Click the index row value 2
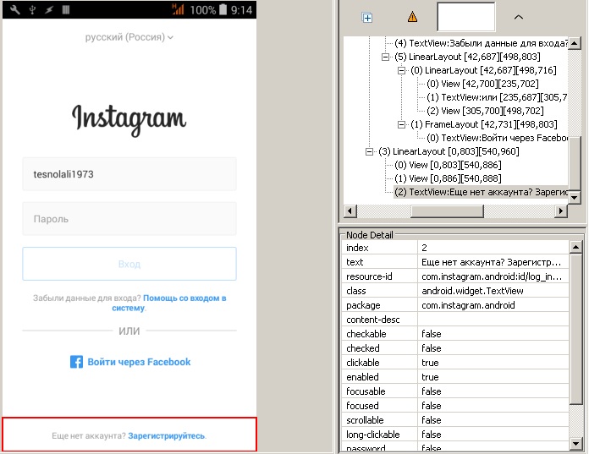The image size is (589, 454). click(x=424, y=248)
